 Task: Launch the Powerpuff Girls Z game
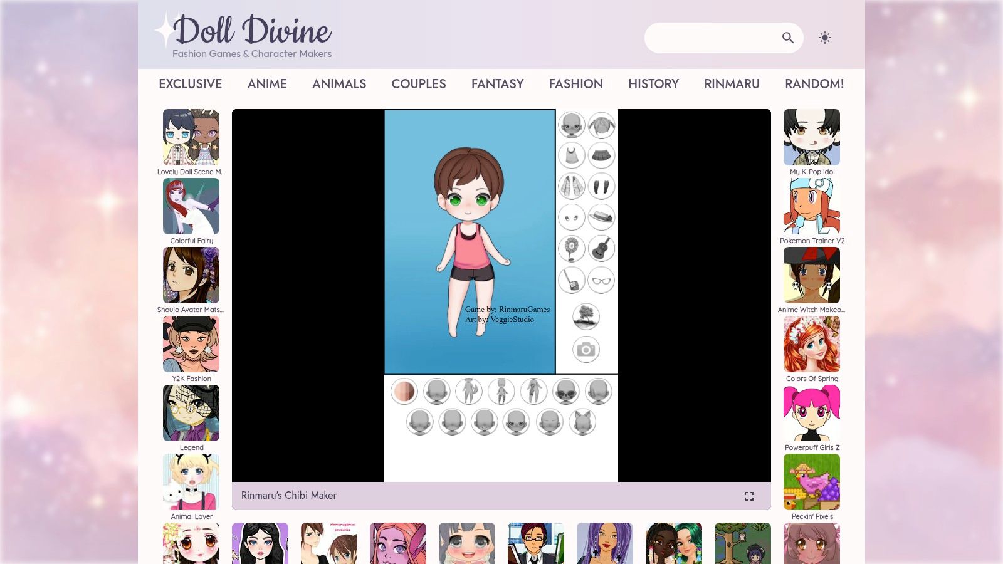point(812,419)
